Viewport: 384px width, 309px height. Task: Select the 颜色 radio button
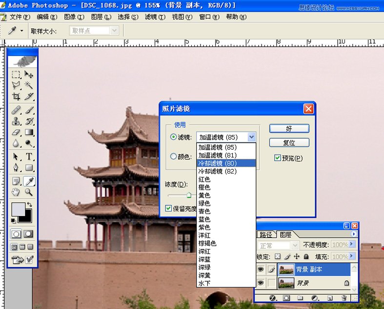point(173,156)
